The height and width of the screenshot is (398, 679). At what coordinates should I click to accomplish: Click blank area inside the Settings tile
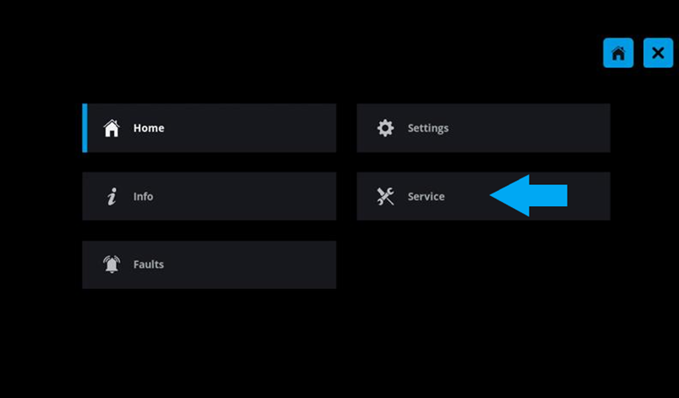[532, 128]
